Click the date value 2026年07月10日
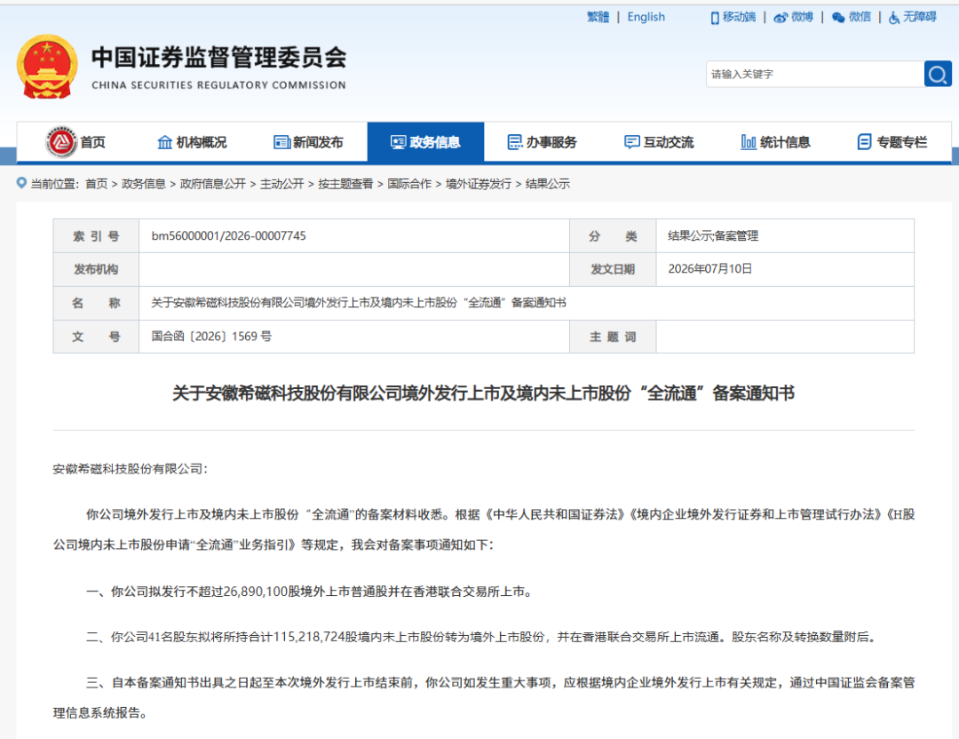Image resolution: width=959 pixels, height=739 pixels. pos(710,269)
